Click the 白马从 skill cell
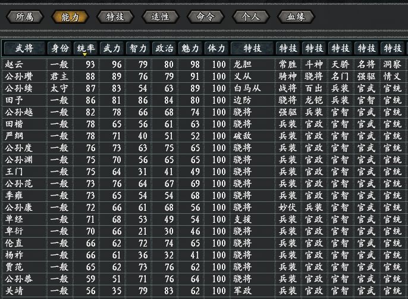Viewport: 408px width, 299px height. tap(247, 88)
